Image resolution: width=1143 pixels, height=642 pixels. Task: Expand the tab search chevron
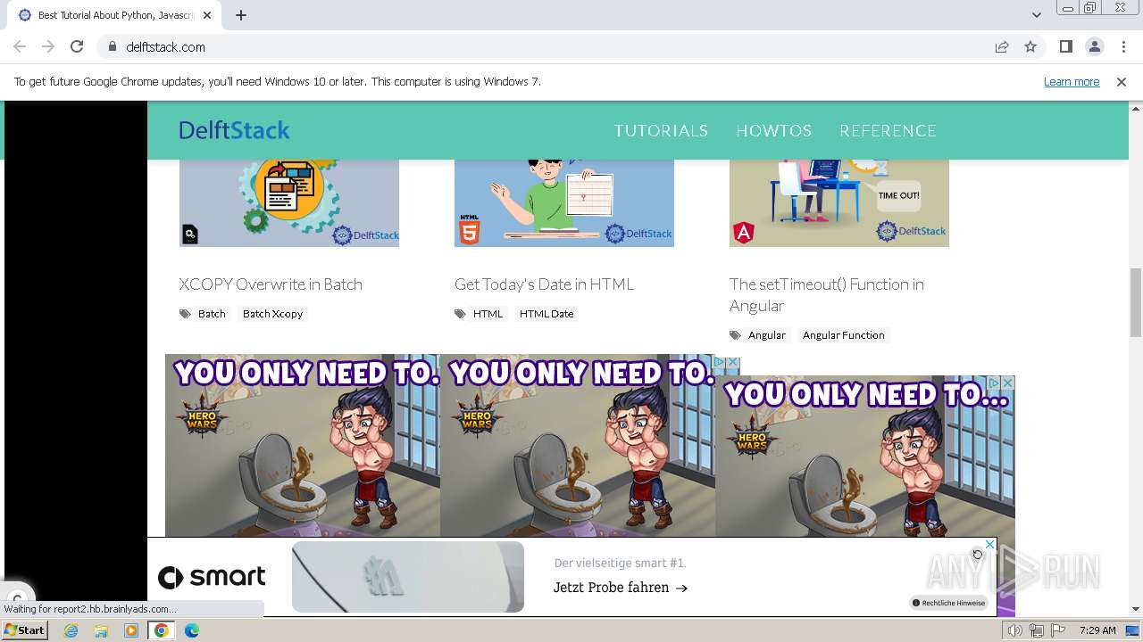1037,15
